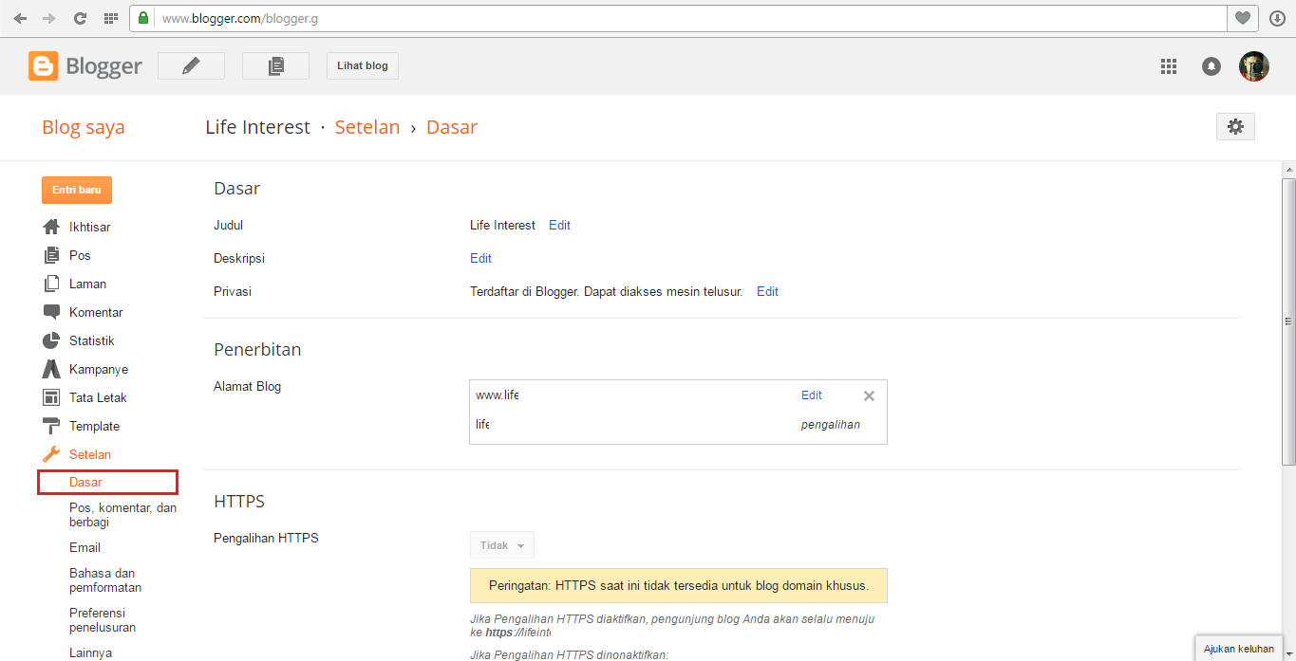Open the browser apps grid icon
This screenshot has height=661, width=1296.
pyautogui.click(x=110, y=18)
